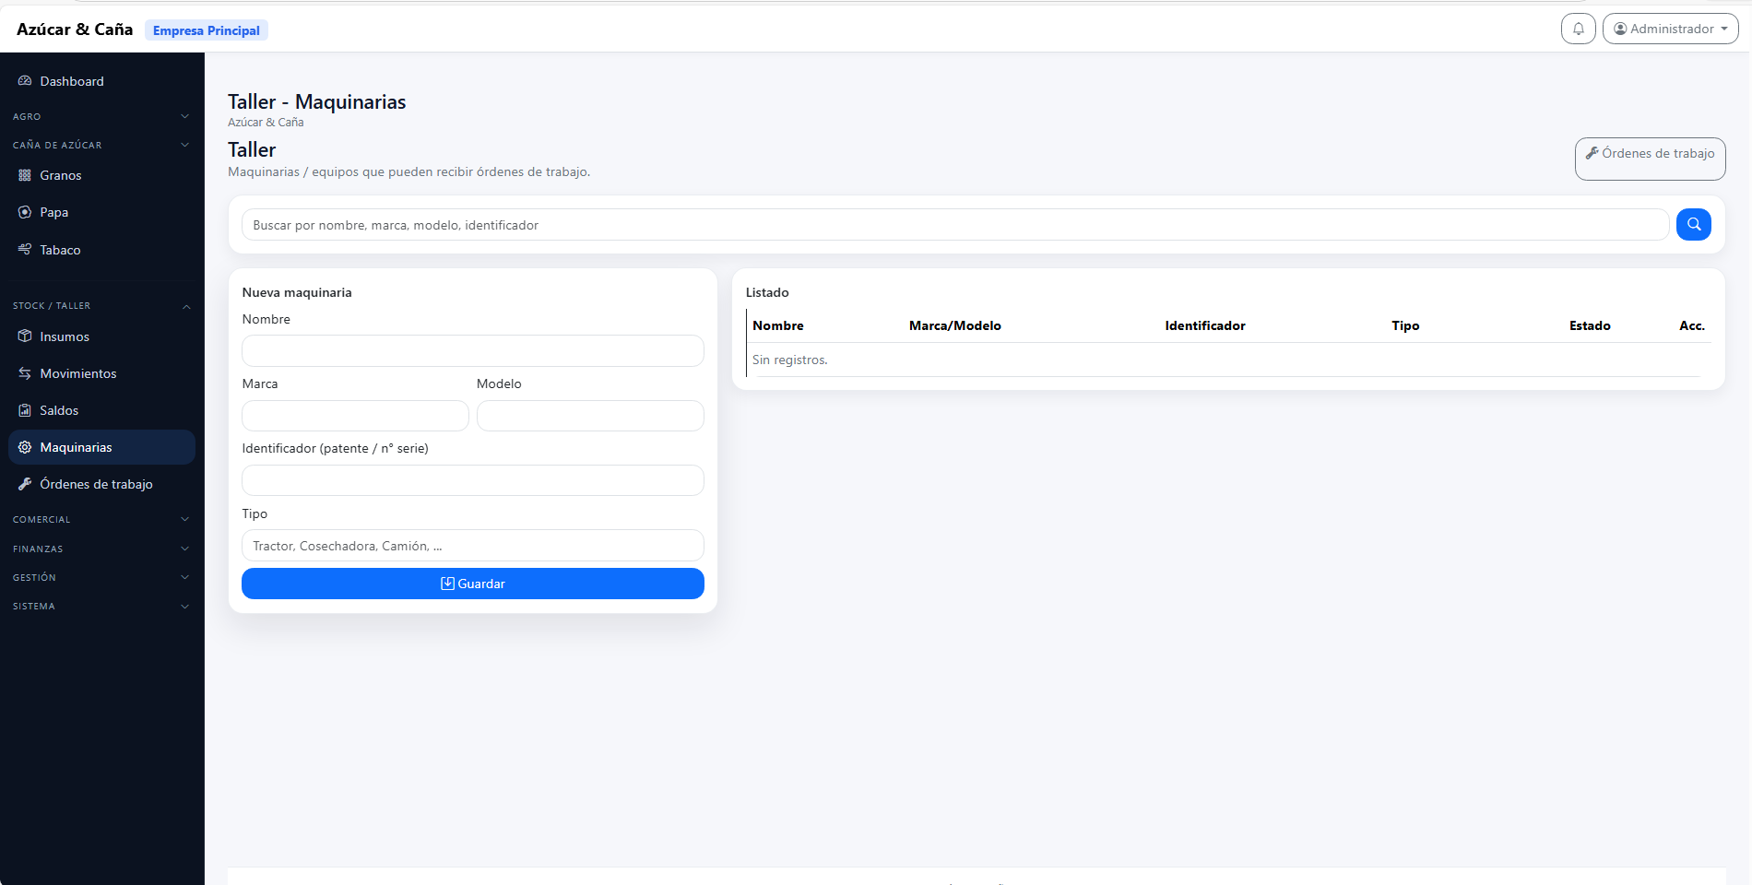Click the Dashboard gauge icon in sidebar
The width and height of the screenshot is (1752, 885).
pyautogui.click(x=25, y=81)
